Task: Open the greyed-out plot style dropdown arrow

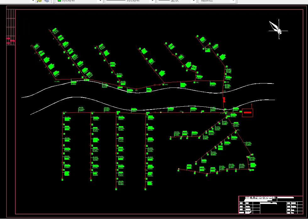Action: click(233, 1)
